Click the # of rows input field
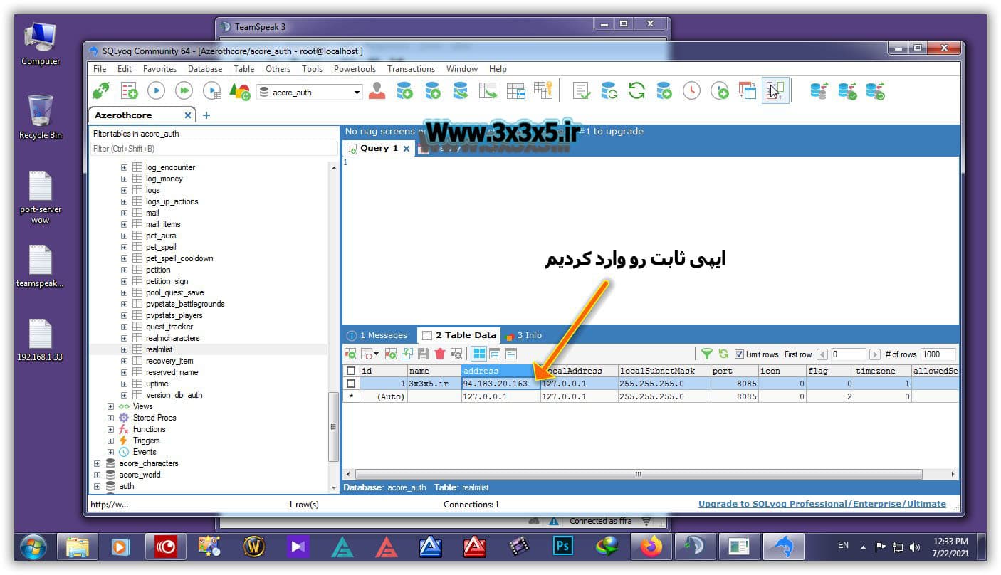The width and height of the screenshot is (1001, 575). [x=938, y=354]
